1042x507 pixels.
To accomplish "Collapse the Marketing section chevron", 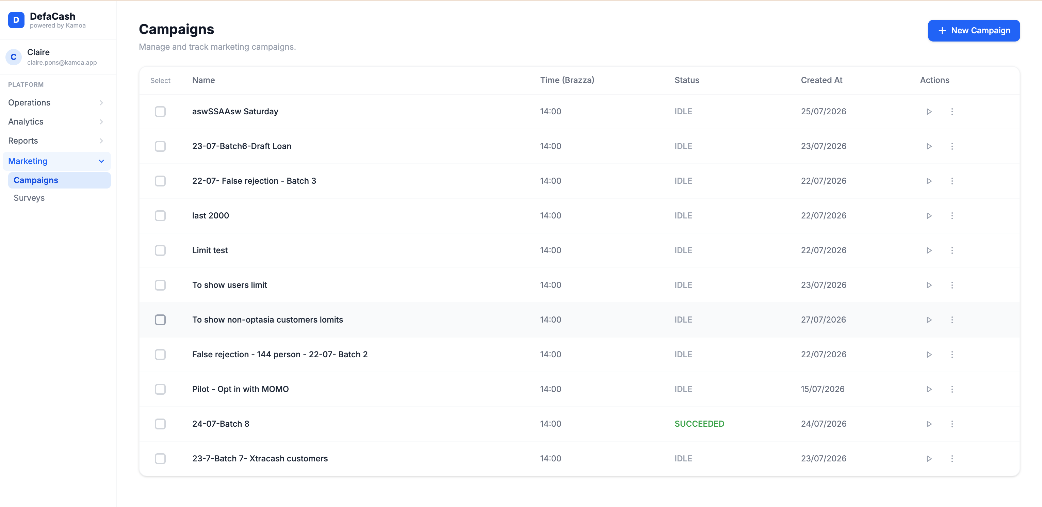I will coord(101,161).
